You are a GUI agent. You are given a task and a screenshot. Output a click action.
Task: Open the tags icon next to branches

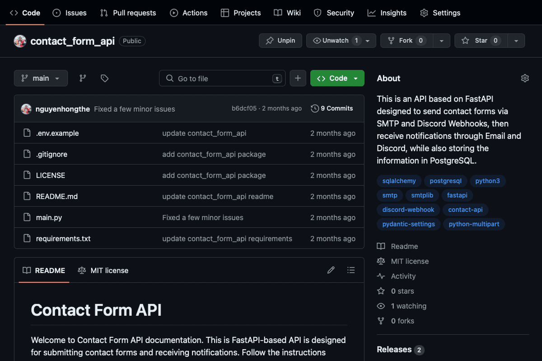[104, 78]
